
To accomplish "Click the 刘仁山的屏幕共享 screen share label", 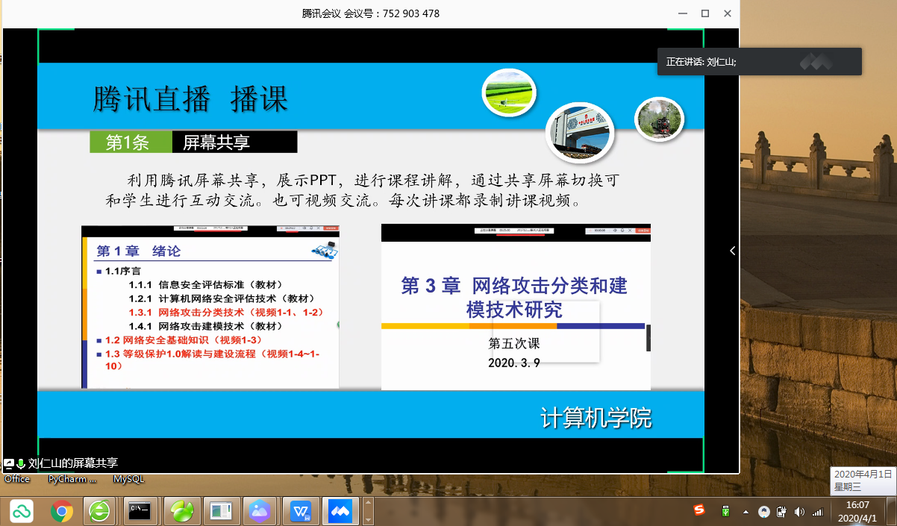I will tap(72, 463).
